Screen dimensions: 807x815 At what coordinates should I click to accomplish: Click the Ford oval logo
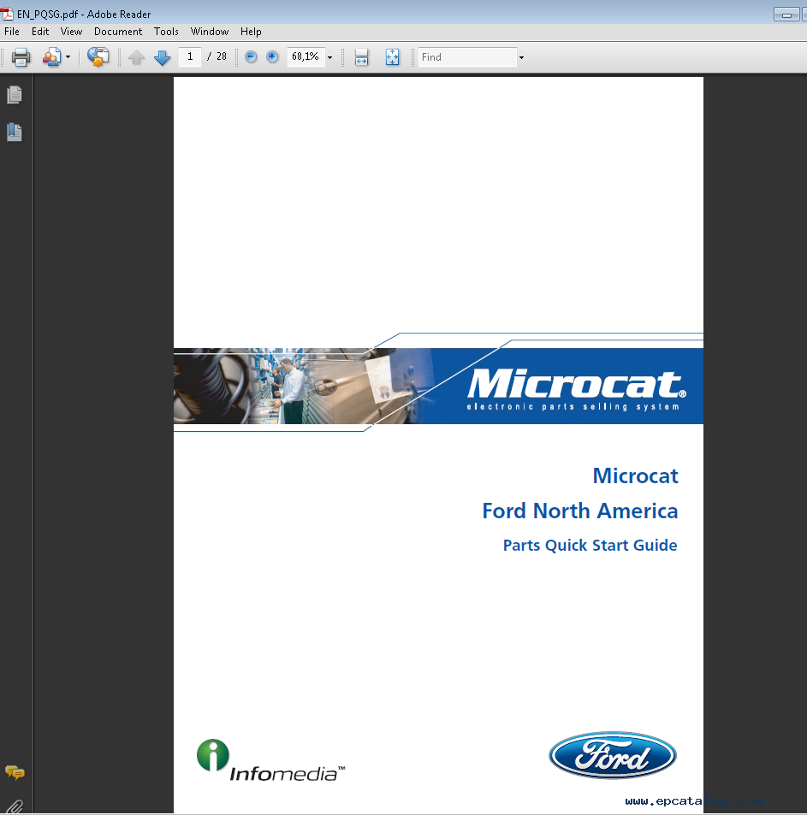[613, 755]
